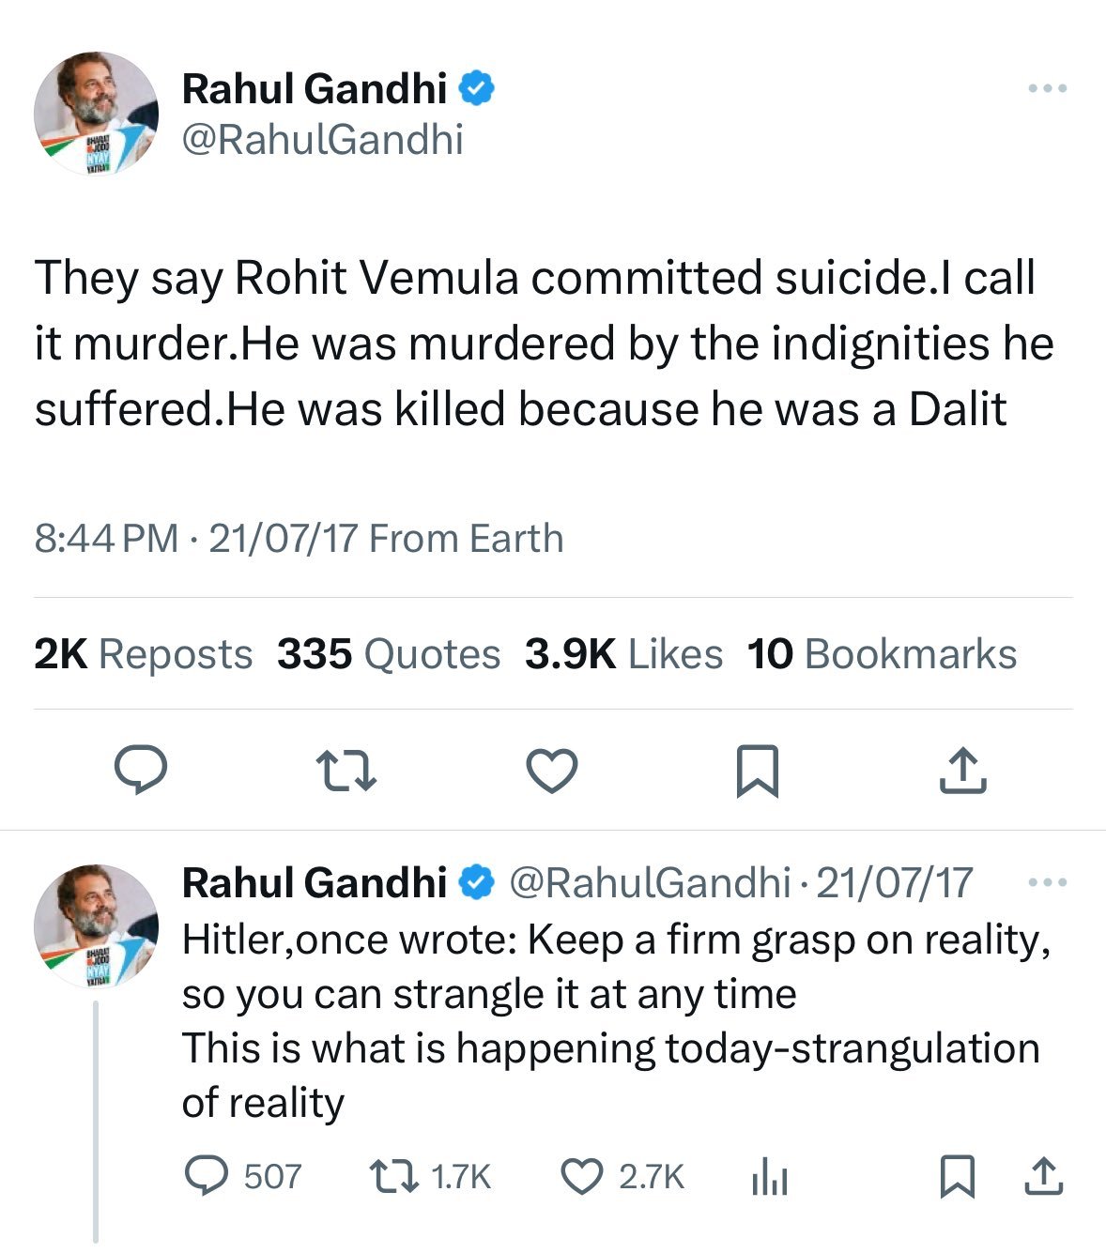Share the main tweet
This screenshot has width=1106, height=1253.
pyautogui.click(x=962, y=771)
